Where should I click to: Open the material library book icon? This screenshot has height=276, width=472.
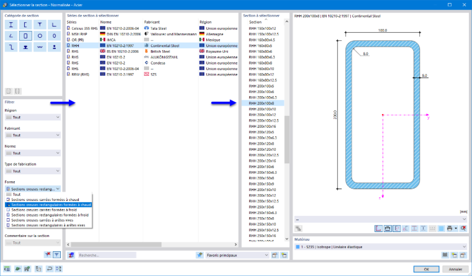click(445, 255)
